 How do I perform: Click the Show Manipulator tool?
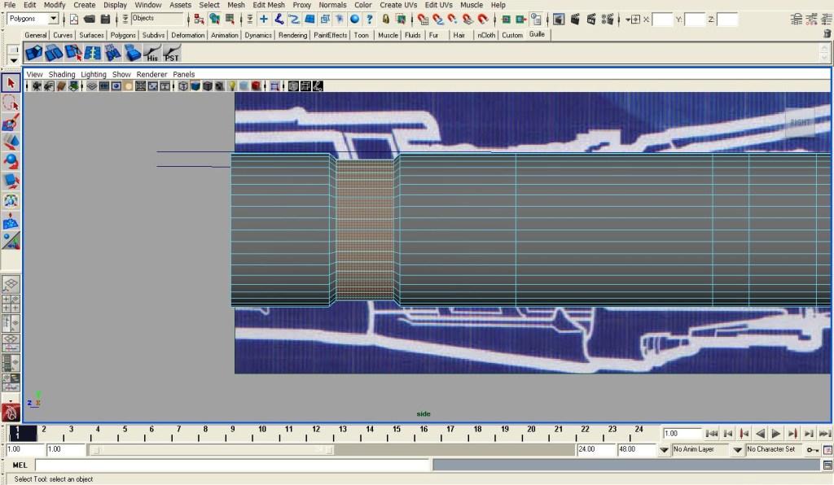point(11,240)
